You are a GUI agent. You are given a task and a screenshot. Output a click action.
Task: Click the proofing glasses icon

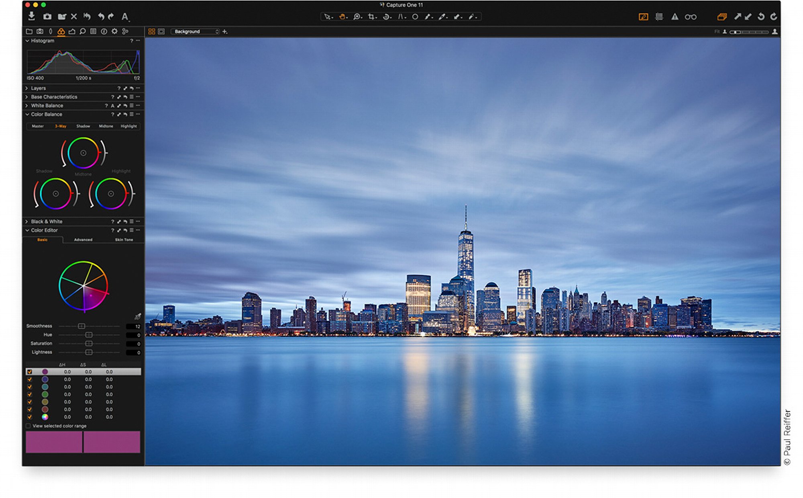[691, 17]
